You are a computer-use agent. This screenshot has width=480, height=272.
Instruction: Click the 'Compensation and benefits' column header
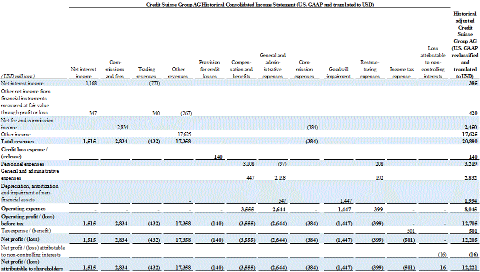coord(241,69)
